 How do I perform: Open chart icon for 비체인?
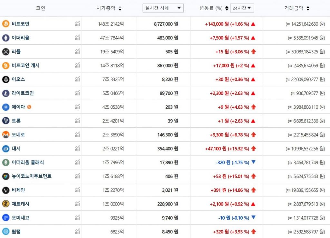click(77, 190)
